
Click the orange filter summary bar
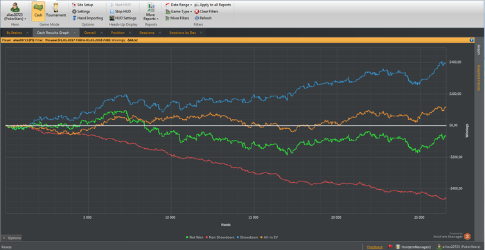[x=238, y=40]
